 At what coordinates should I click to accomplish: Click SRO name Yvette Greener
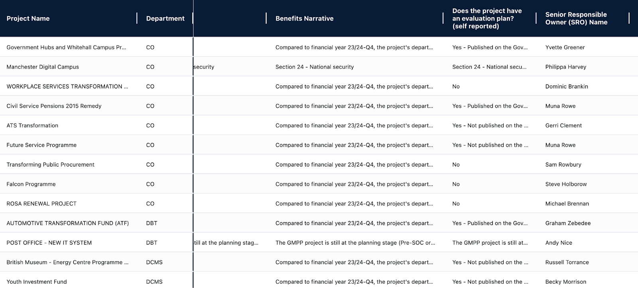(x=565, y=47)
